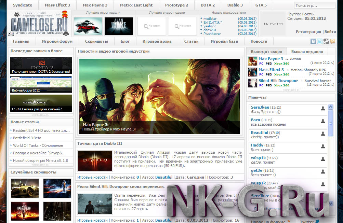Select Metro: Last Light in top bar
343x223 pixels.
[x=136, y=5]
